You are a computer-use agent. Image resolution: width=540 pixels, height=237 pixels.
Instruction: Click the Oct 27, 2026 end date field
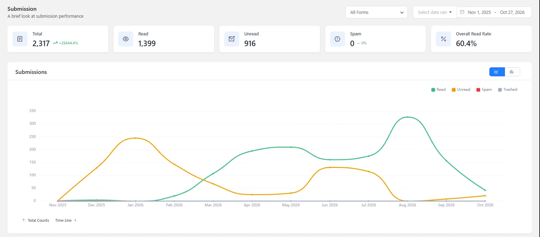click(x=512, y=12)
